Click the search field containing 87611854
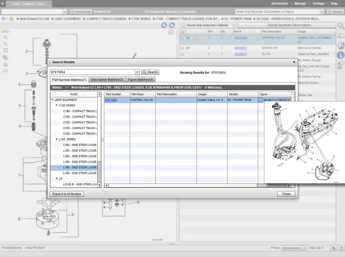Image resolution: width=345 pixels, height=257 pixels. pos(93,72)
